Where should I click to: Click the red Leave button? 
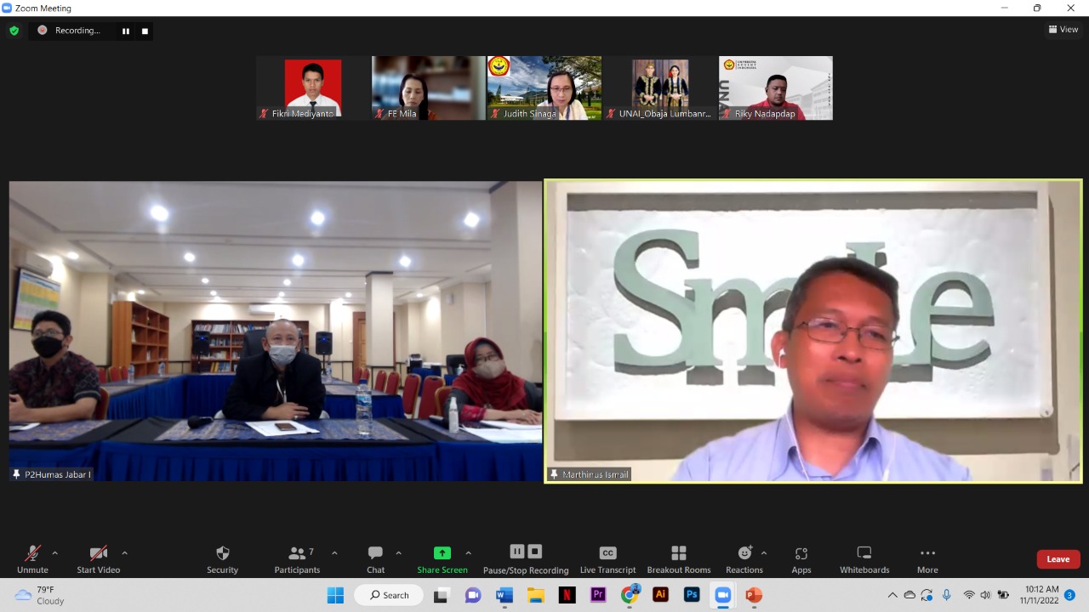point(1058,559)
